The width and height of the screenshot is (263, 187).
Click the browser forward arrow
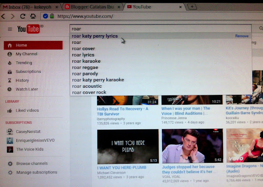(x=13, y=16)
